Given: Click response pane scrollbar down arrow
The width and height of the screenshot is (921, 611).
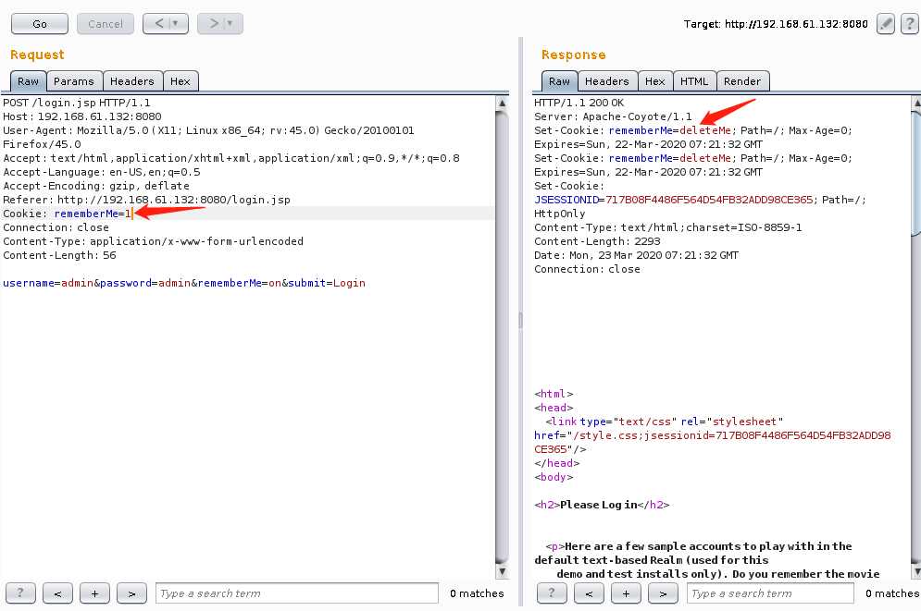Looking at the screenshot, I should (x=915, y=571).
